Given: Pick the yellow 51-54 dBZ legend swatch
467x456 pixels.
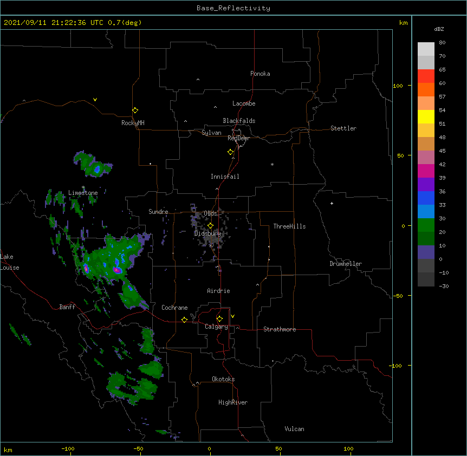Looking at the screenshot, I should click(426, 116).
